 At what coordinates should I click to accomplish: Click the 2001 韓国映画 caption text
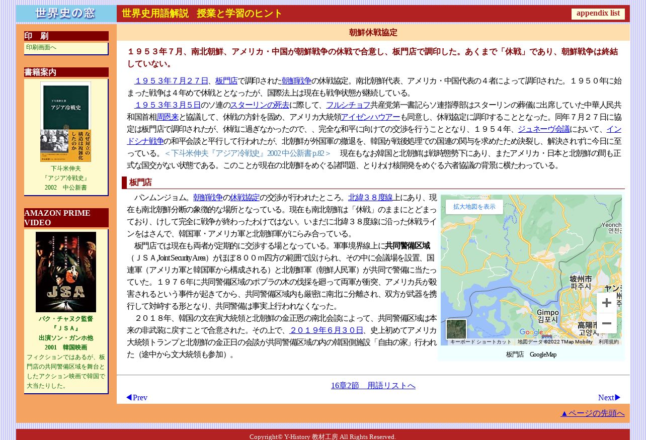point(66,347)
